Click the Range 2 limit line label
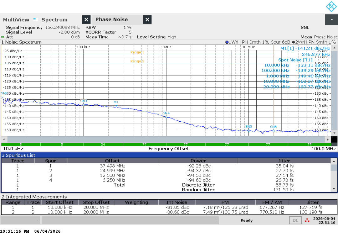 (x=137, y=61)
